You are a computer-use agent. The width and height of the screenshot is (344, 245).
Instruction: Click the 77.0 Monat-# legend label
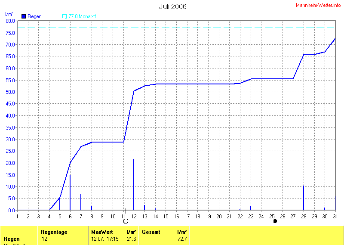pos(82,16)
